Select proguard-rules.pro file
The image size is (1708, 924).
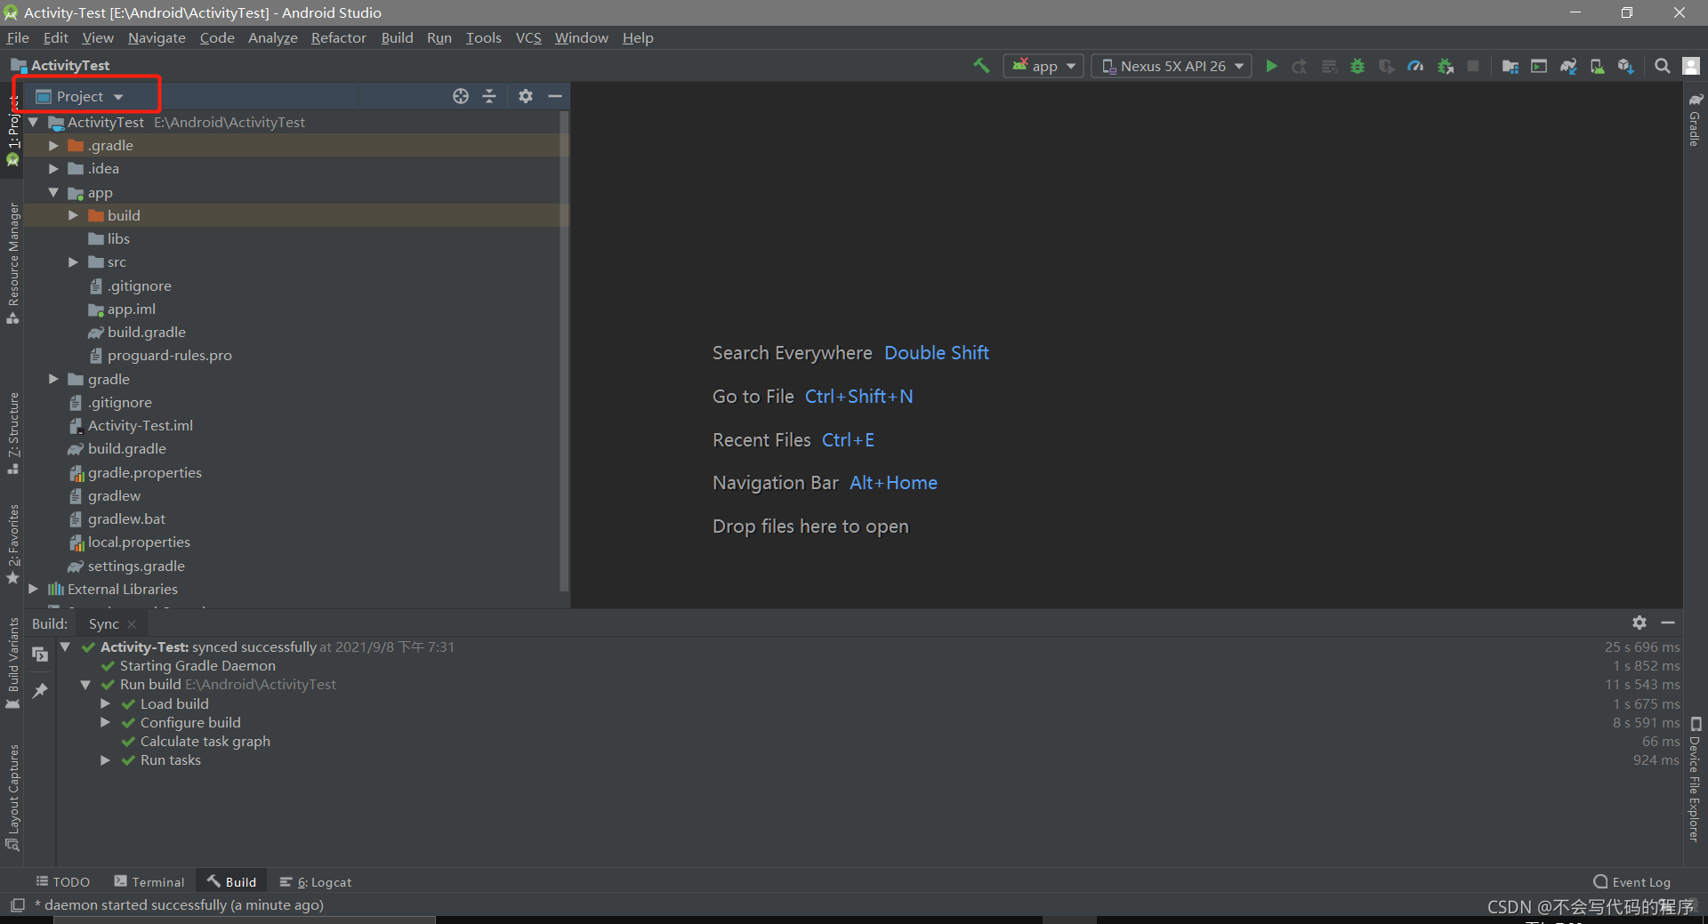[169, 355]
